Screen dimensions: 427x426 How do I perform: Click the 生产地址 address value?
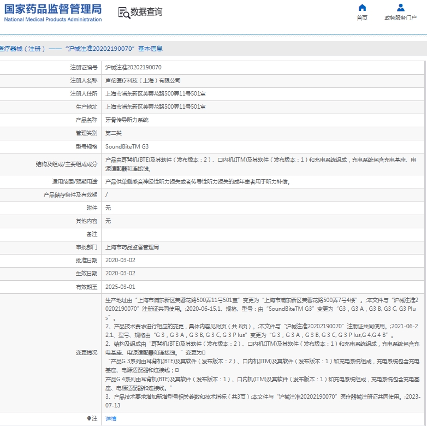click(x=155, y=106)
